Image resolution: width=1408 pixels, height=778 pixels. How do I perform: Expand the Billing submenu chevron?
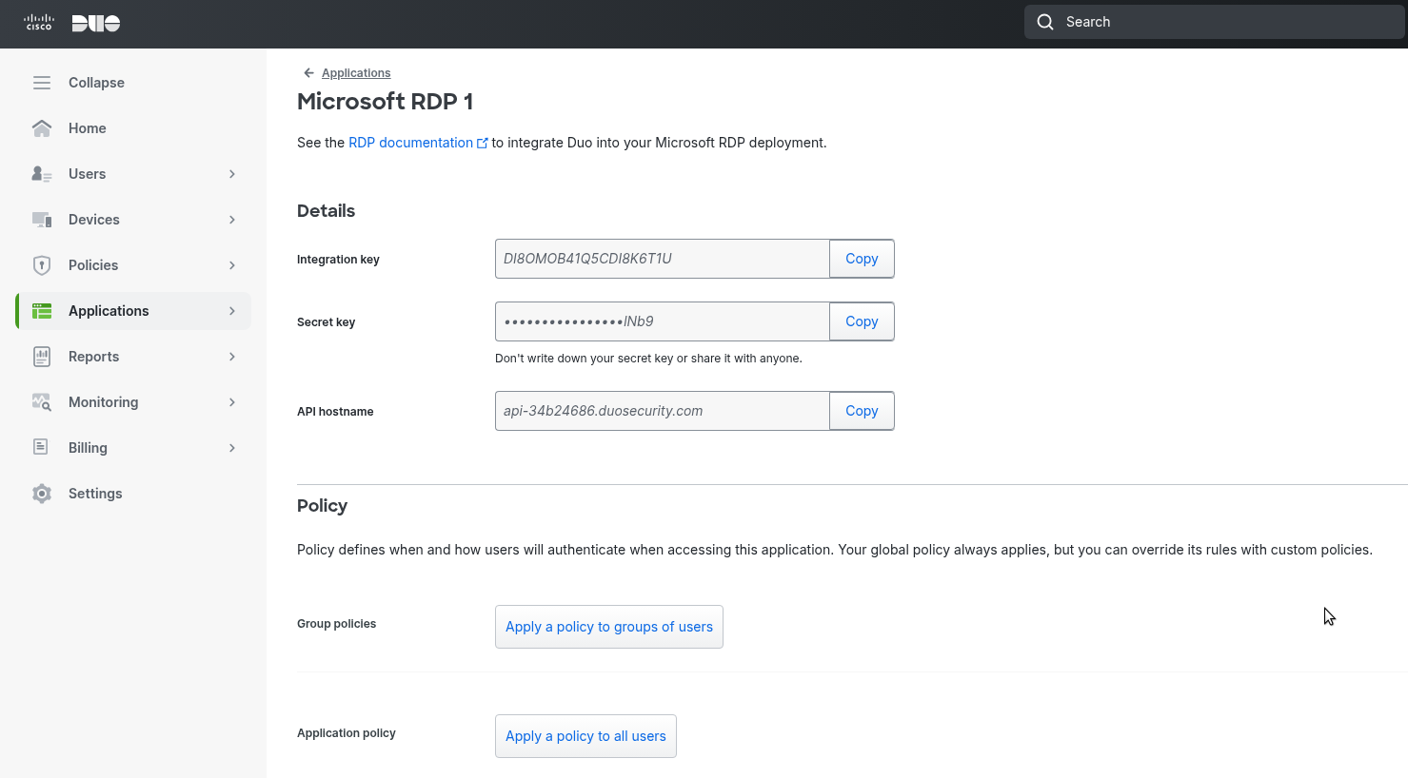(x=232, y=448)
